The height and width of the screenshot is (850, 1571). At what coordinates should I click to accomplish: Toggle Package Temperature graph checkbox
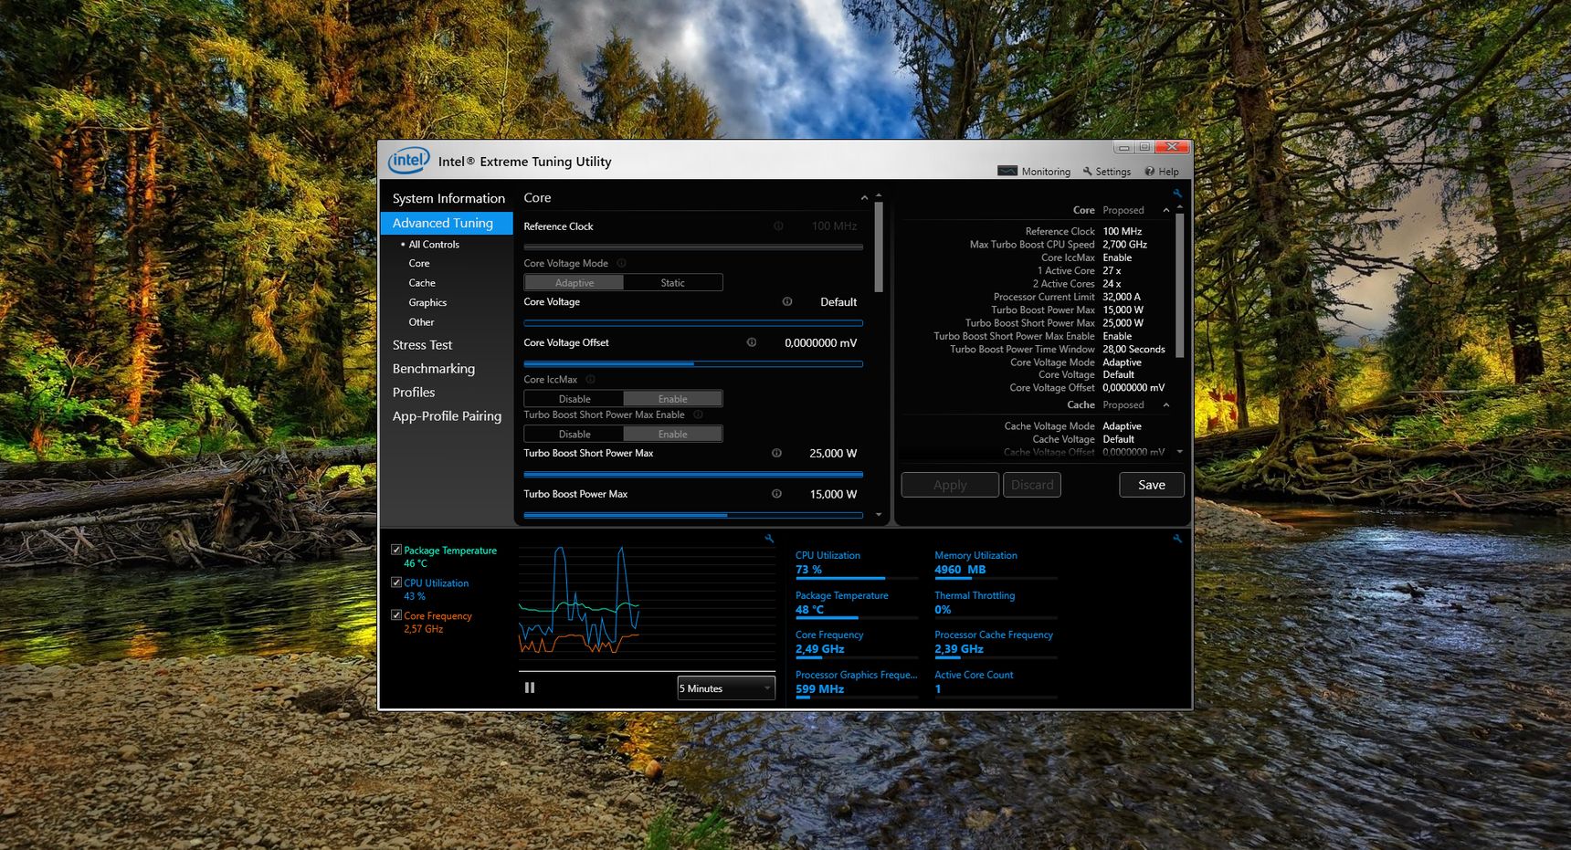[396, 550]
